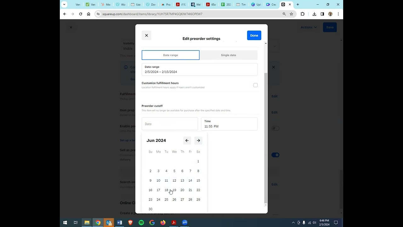Pick June 10 in the calendar
Image resolution: width=403 pixels, height=227 pixels.
[158, 181]
